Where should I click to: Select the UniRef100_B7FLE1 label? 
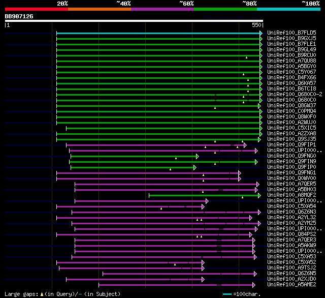pos(291,44)
